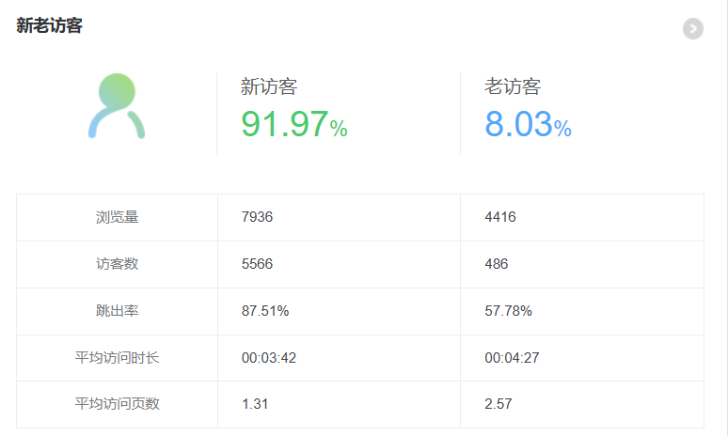This screenshot has width=728, height=436.
Task: Select the 浏览量 row label
Action: point(117,217)
